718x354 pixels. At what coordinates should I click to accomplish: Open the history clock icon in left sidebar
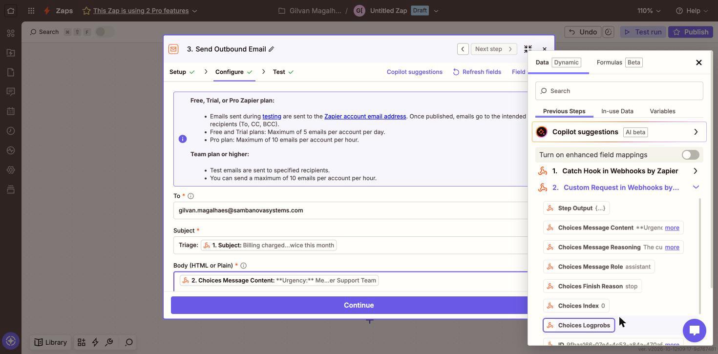(11, 131)
